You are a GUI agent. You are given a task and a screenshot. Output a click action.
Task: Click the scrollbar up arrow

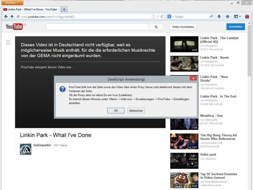click(249, 23)
